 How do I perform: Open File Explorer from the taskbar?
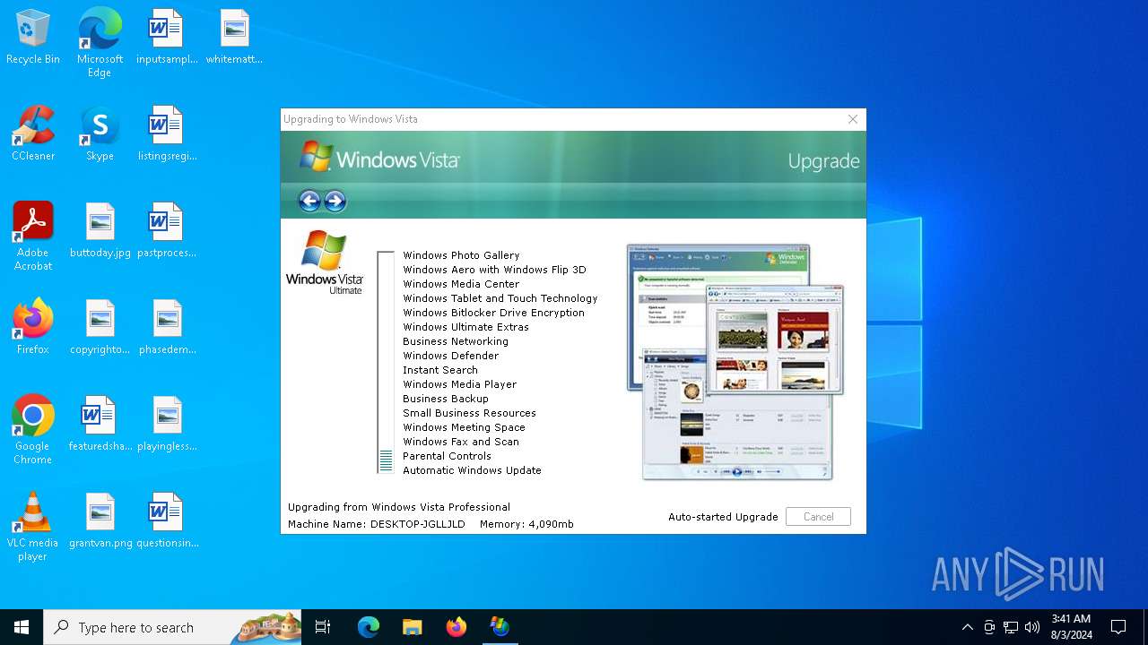point(412,627)
